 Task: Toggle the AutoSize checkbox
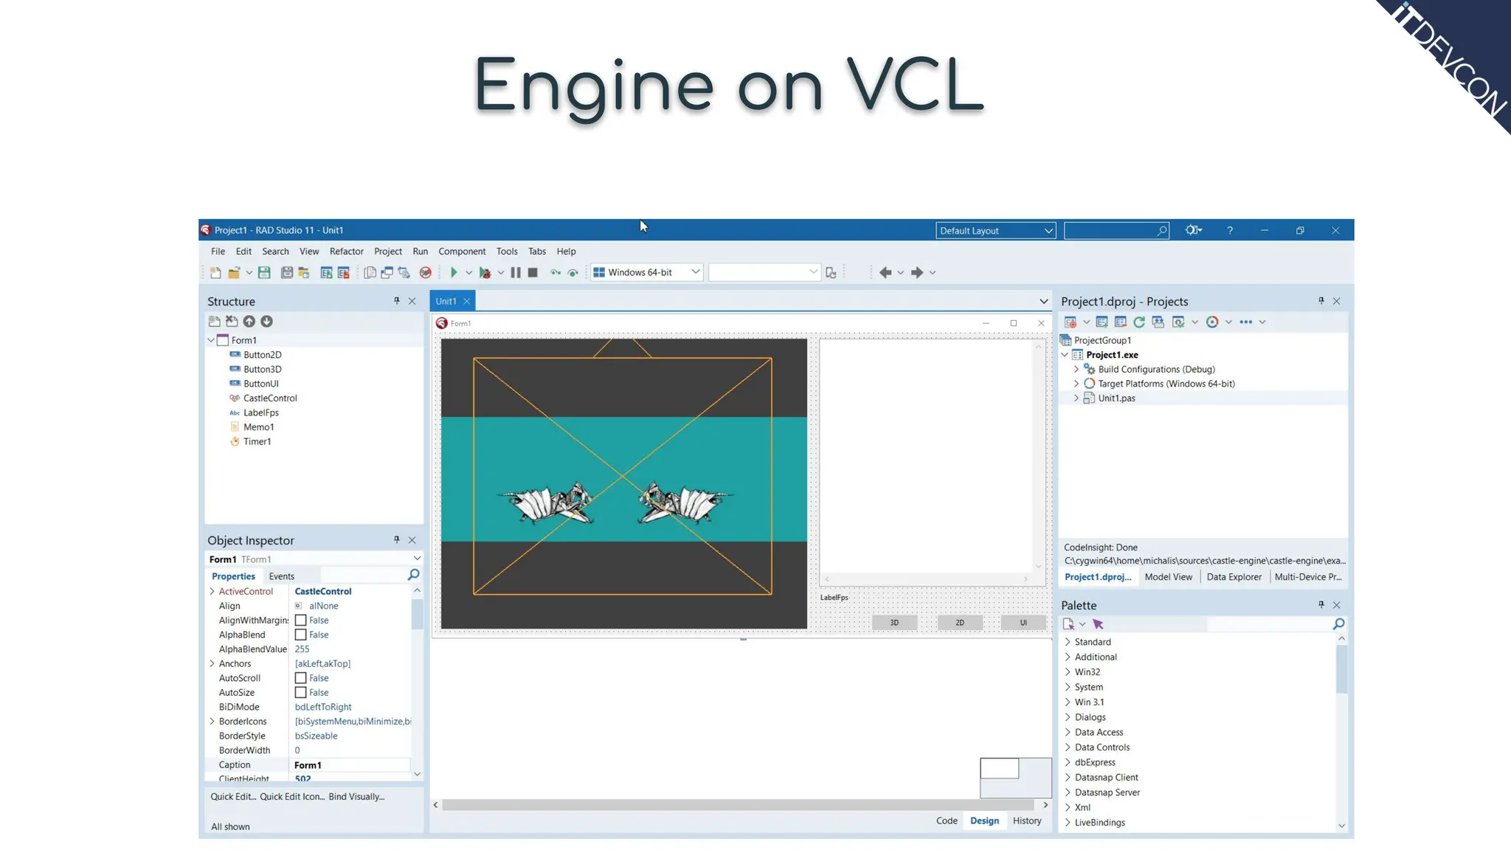point(300,692)
